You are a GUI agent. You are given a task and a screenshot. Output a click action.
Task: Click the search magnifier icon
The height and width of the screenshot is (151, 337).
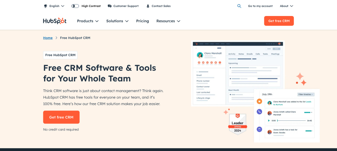tap(239, 6)
